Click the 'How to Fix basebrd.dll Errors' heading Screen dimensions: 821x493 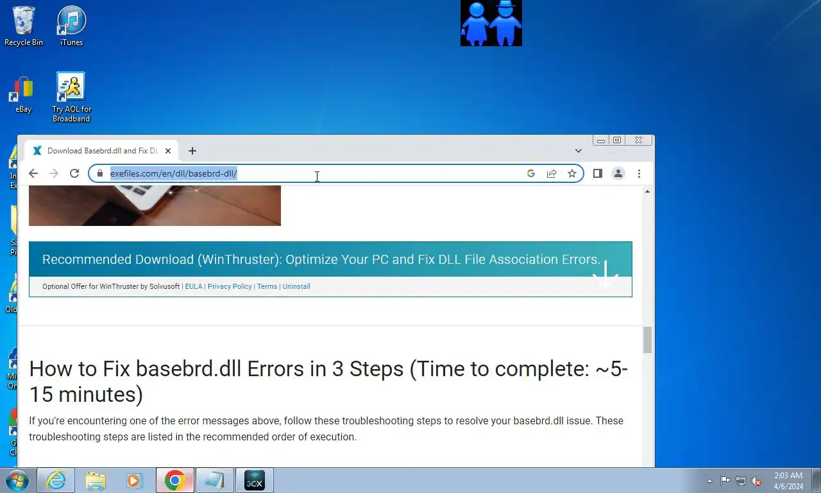[328, 381]
